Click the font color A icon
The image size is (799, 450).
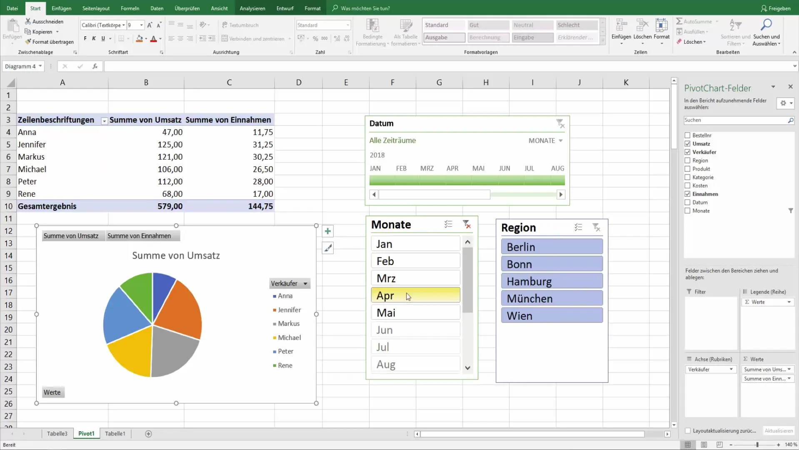[153, 38]
